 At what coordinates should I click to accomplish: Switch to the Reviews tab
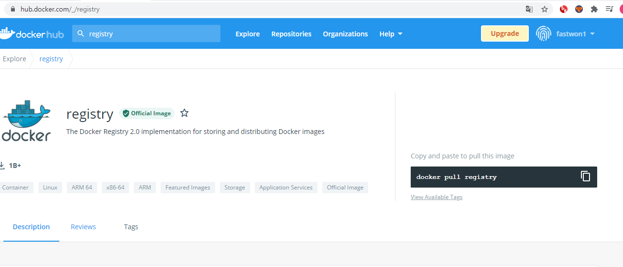[x=83, y=227]
